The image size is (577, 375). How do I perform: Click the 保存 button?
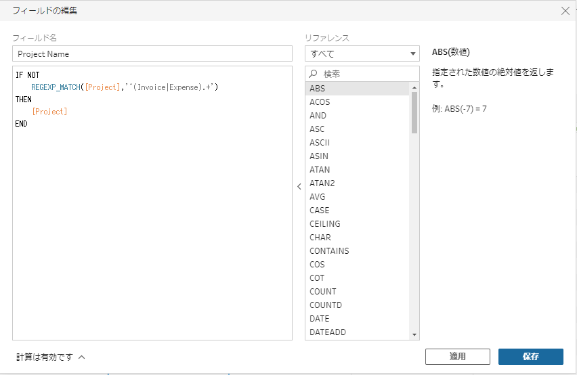(530, 357)
